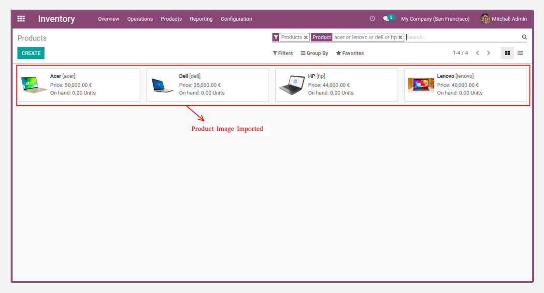Open the Products menu

(x=171, y=19)
